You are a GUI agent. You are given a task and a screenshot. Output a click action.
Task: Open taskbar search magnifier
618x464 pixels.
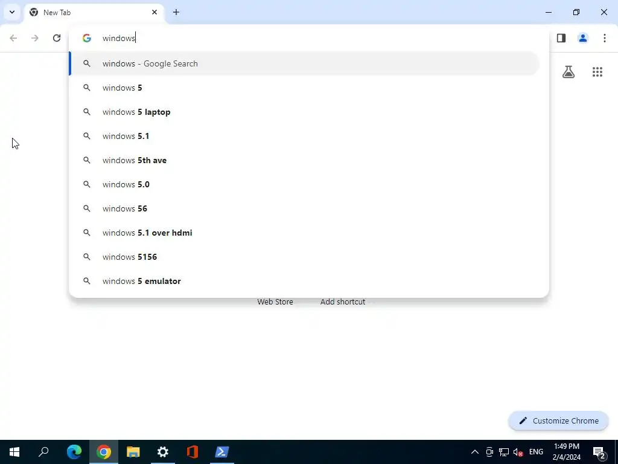click(43, 452)
